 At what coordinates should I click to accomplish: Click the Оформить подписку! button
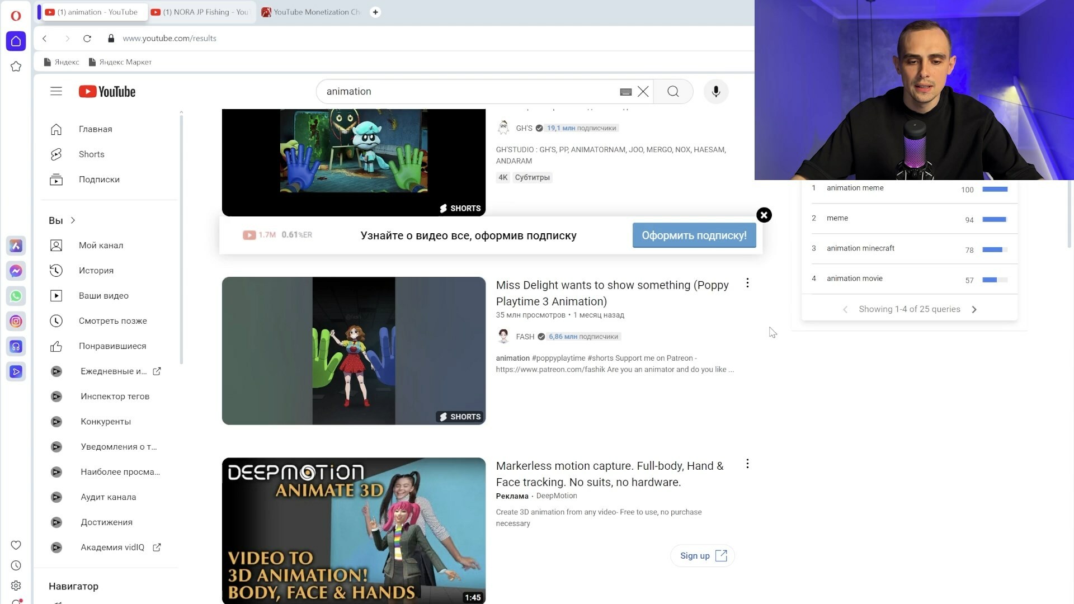coord(694,235)
